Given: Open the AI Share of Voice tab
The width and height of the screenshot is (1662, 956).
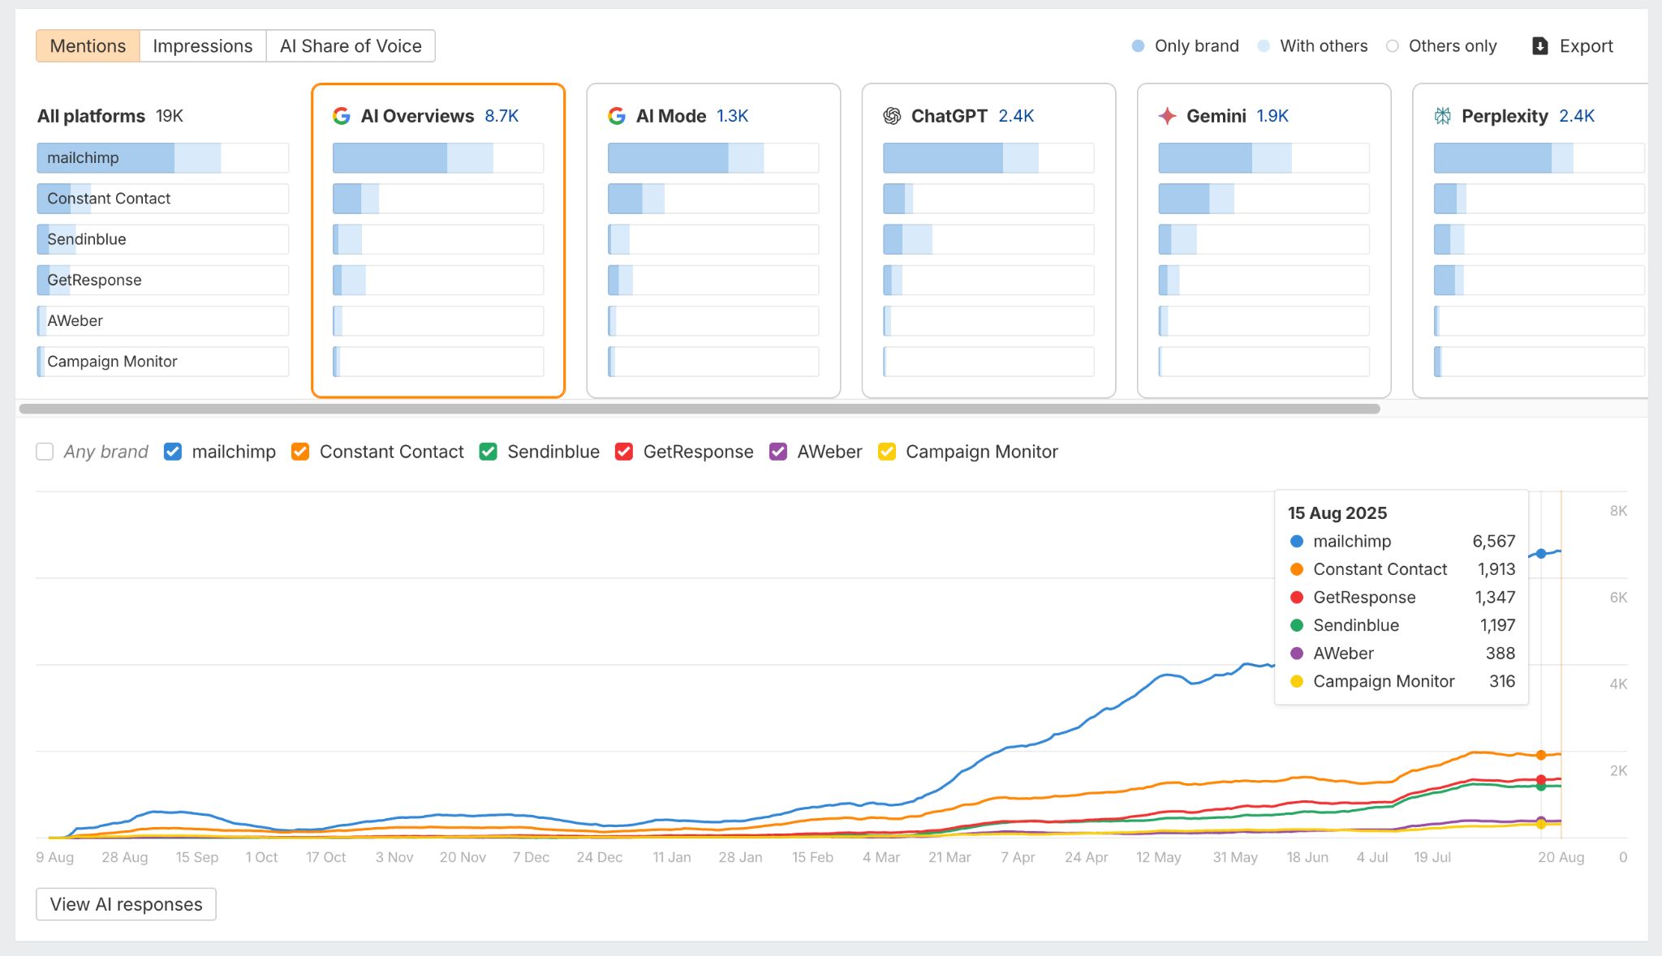Looking at the screenshot, I should [x=351, y=45].
